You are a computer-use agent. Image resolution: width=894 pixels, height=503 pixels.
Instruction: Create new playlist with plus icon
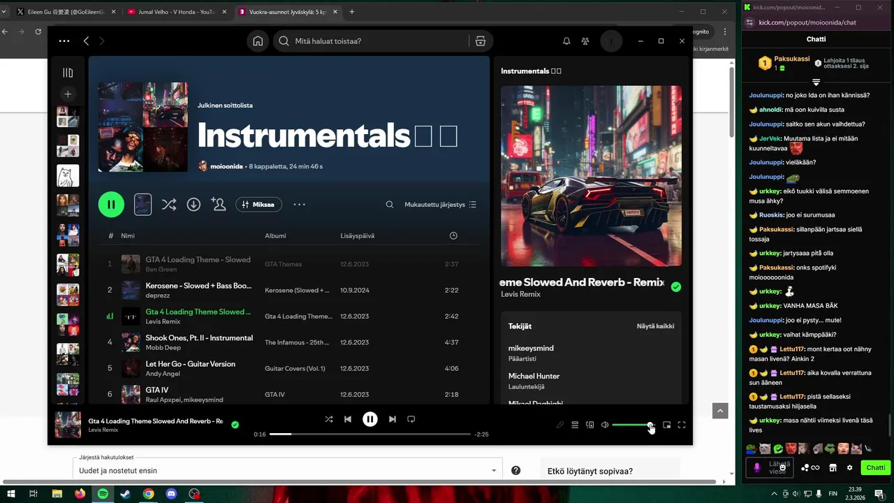click(68, 94)
